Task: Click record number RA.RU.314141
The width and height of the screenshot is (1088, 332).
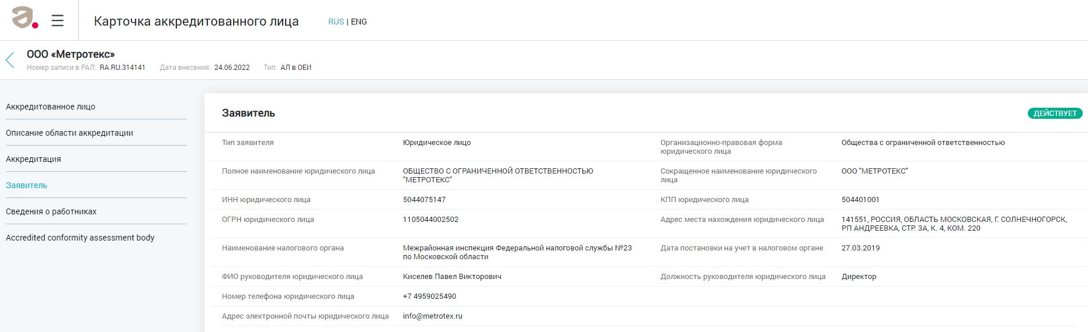Action: point(123,68)
